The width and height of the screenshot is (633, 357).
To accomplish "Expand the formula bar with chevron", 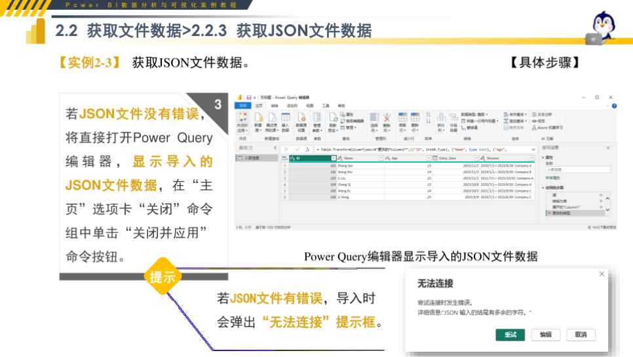I will pos(533,150).
